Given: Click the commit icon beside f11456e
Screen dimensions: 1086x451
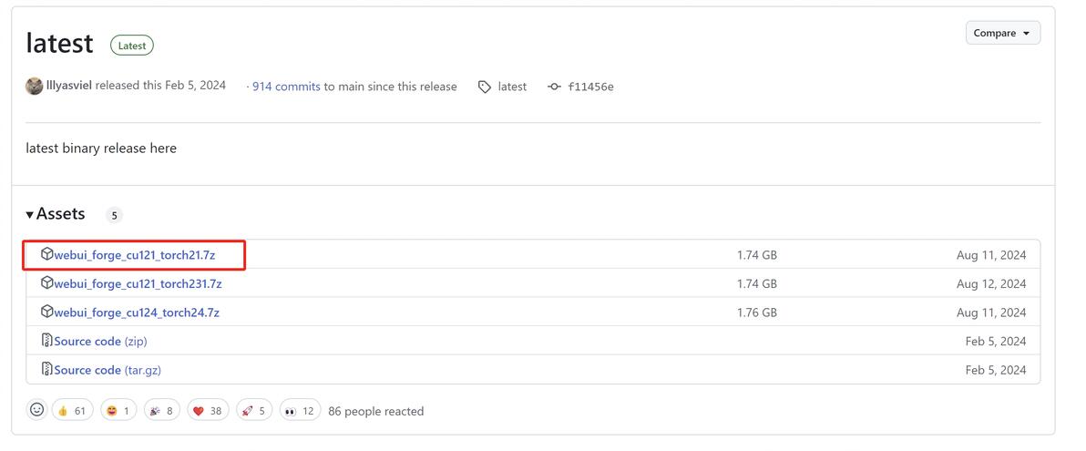Looking at the screenshot, I should (554, 87).
